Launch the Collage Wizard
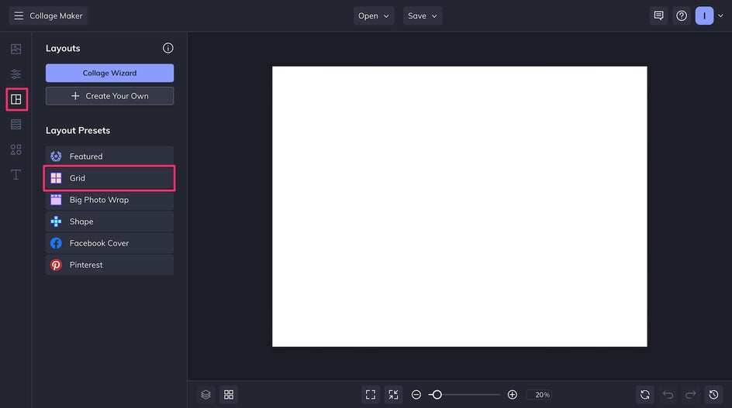The width and height of the screenshot is (732, 408). pos(109,74)
